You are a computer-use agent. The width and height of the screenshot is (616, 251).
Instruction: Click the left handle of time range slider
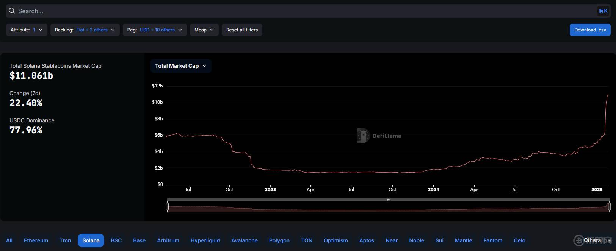coord(167,206)
